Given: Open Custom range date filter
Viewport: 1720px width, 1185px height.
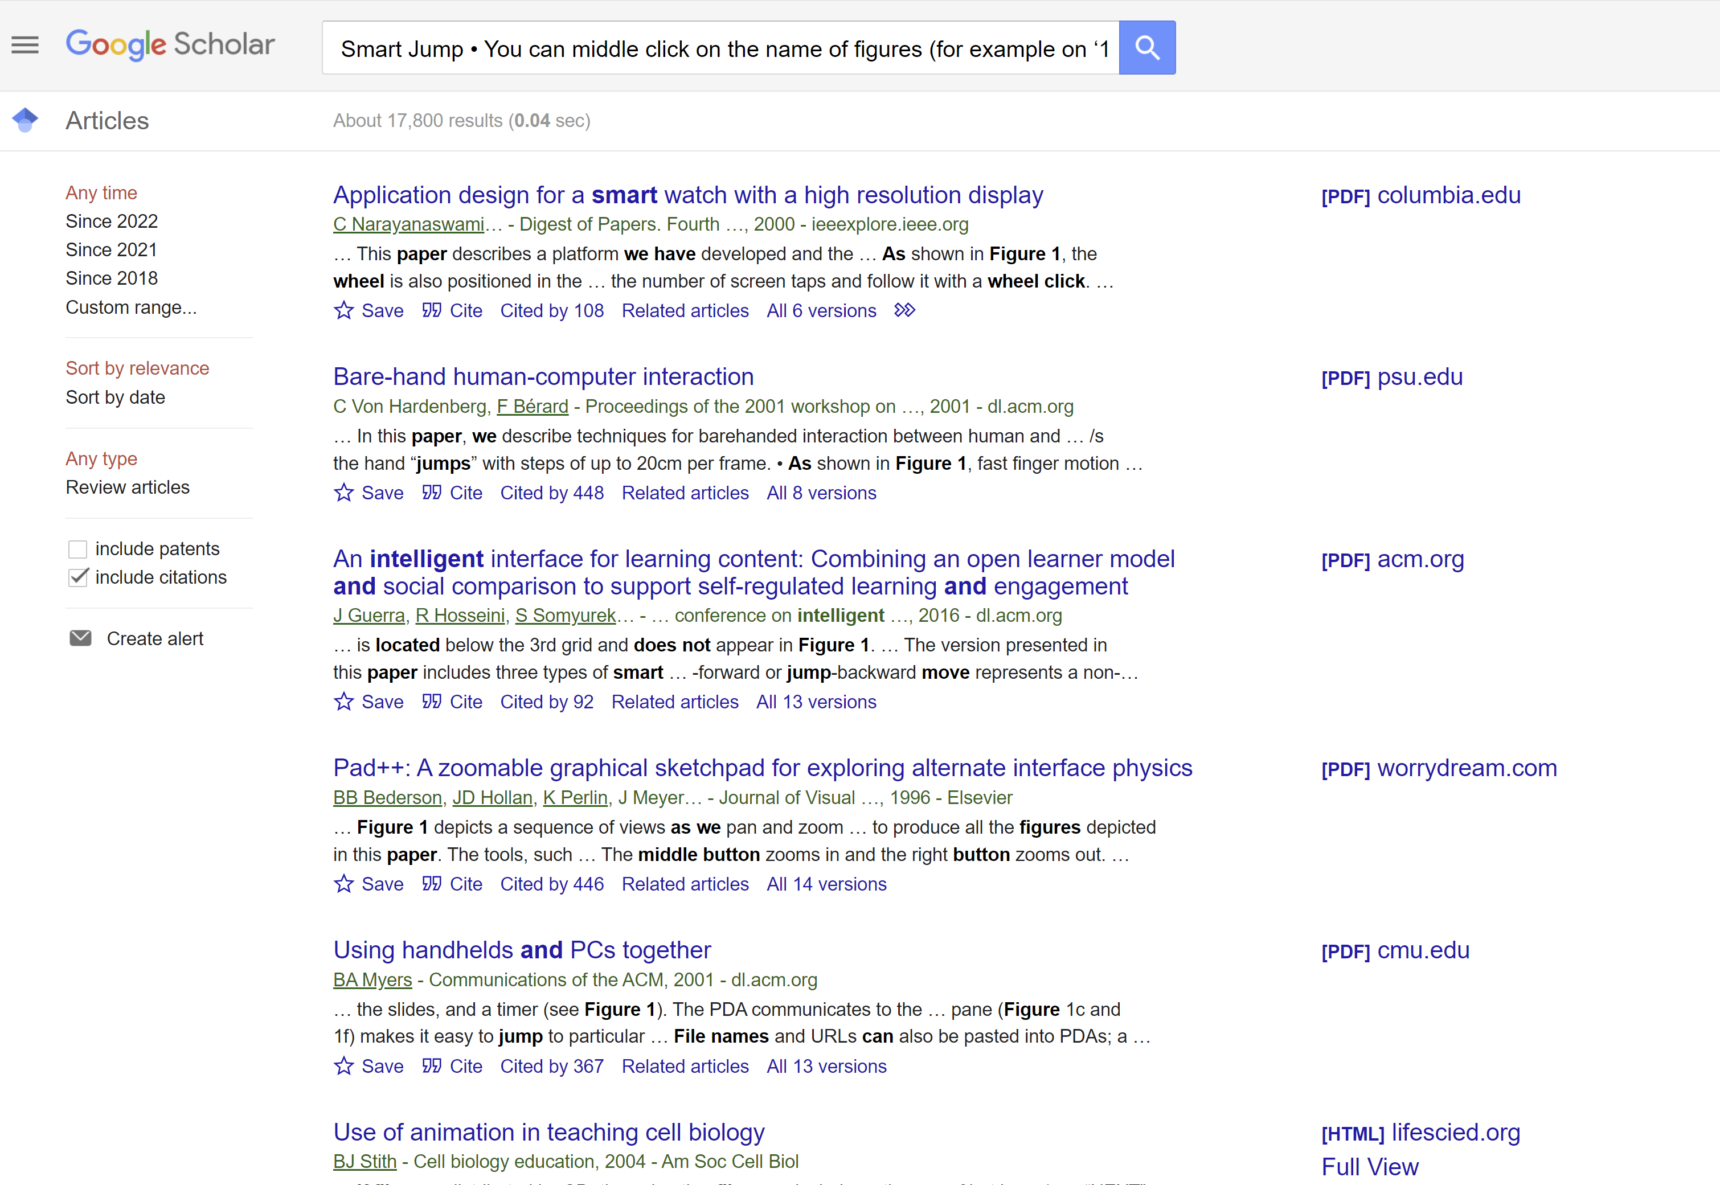Looking at the screenshot, I should 132,307.
